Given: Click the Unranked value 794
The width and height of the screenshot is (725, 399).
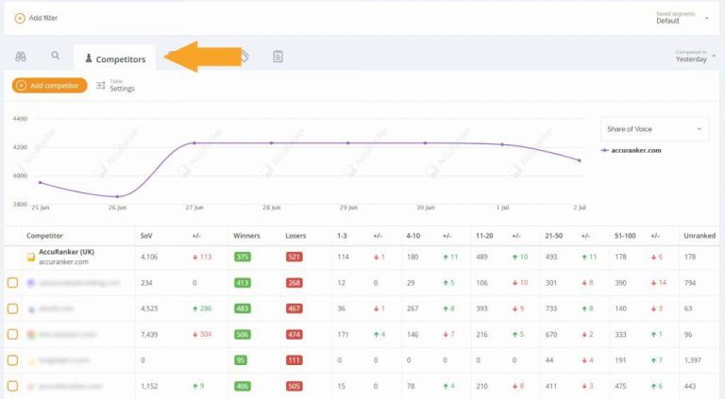Looking at the screenshot, I should tap(690, 283).
